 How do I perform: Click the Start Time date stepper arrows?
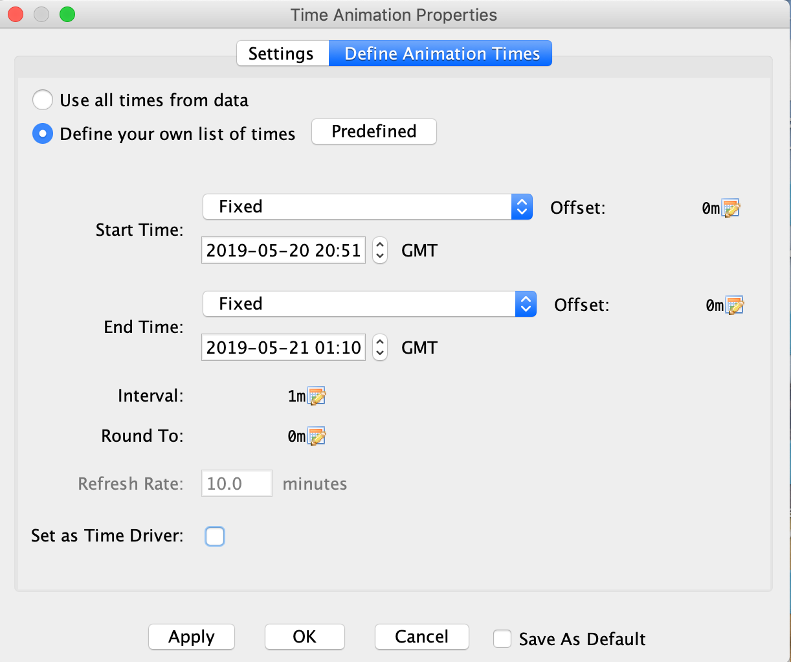tap(380, 251)
